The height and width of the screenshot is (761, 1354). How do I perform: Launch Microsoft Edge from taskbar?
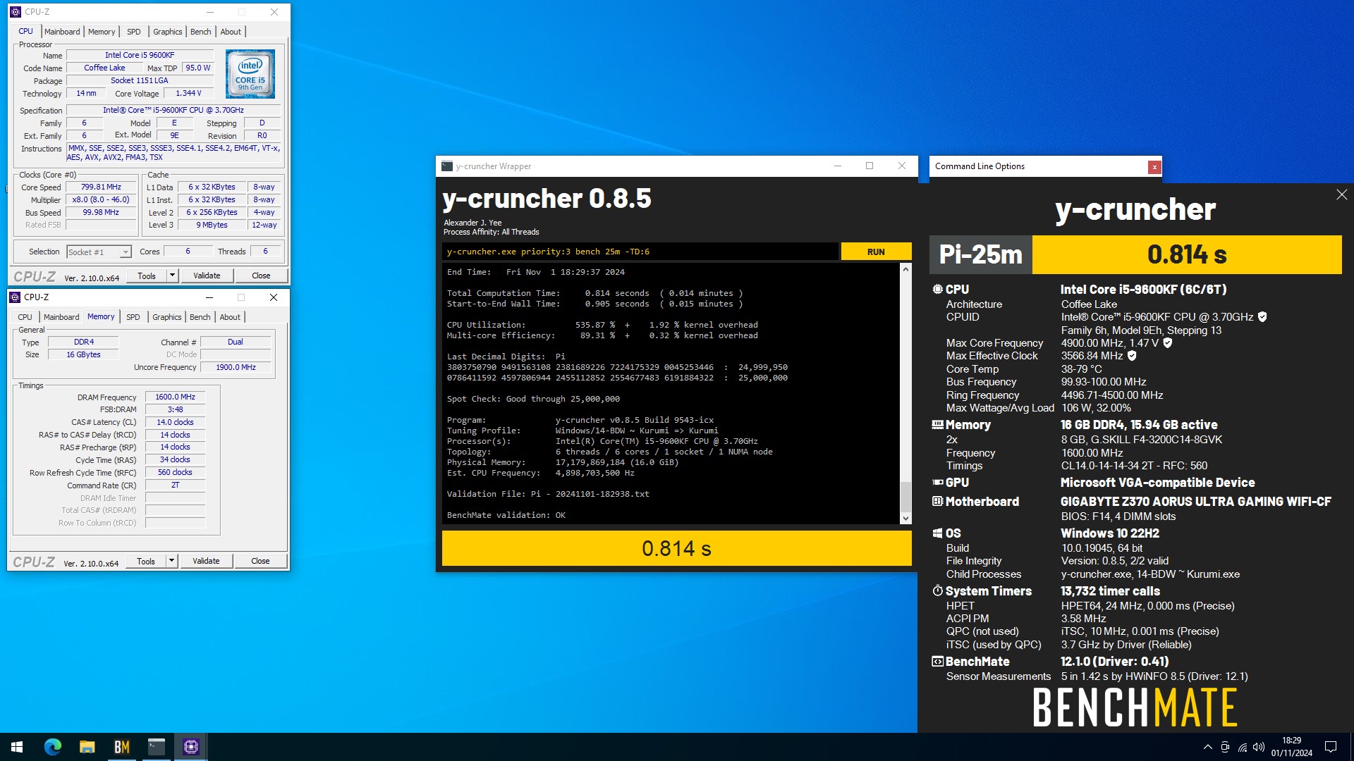pyautogui.click(x=52, y=747)
